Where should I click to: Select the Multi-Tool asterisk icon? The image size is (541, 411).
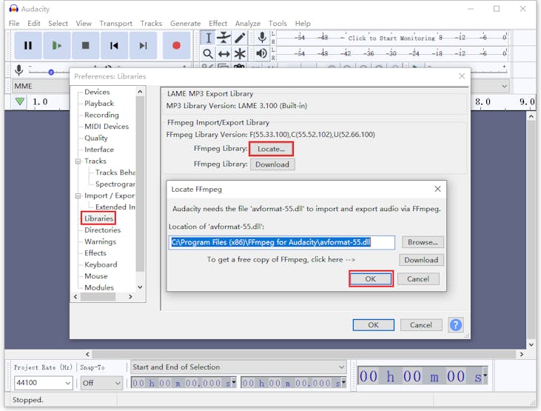240,53
